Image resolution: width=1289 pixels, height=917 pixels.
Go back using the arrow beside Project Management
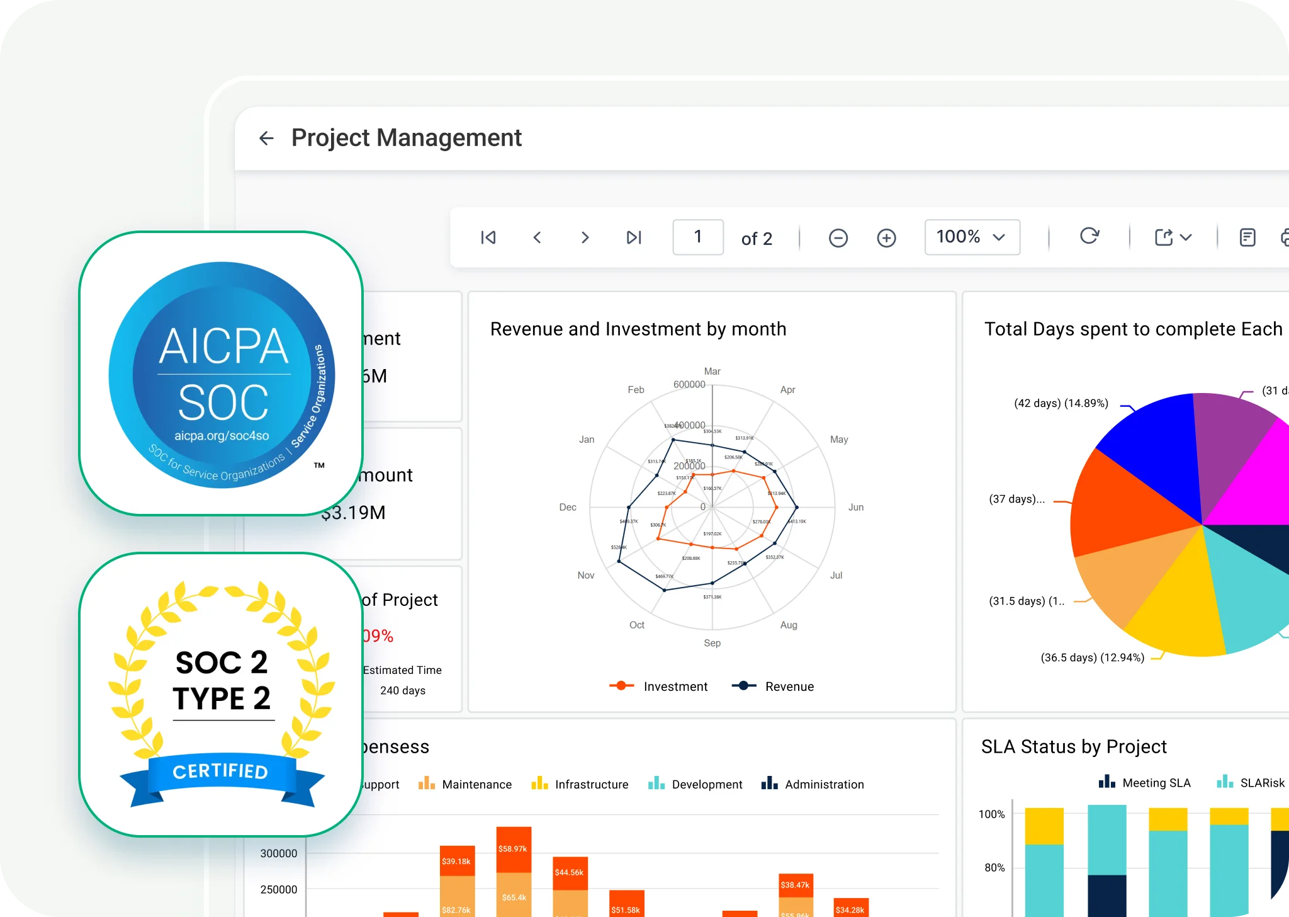coord(267,138)
